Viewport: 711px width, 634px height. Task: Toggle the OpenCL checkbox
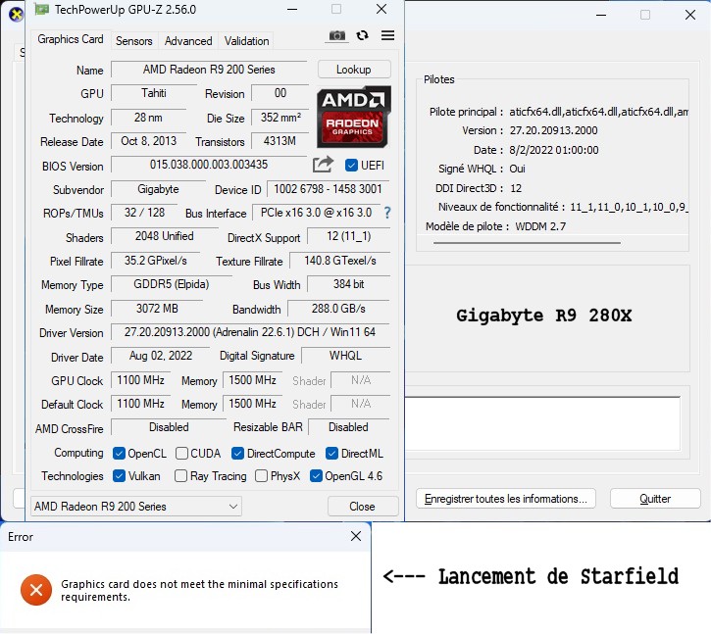pyautogui.click(x=119, y=453)
